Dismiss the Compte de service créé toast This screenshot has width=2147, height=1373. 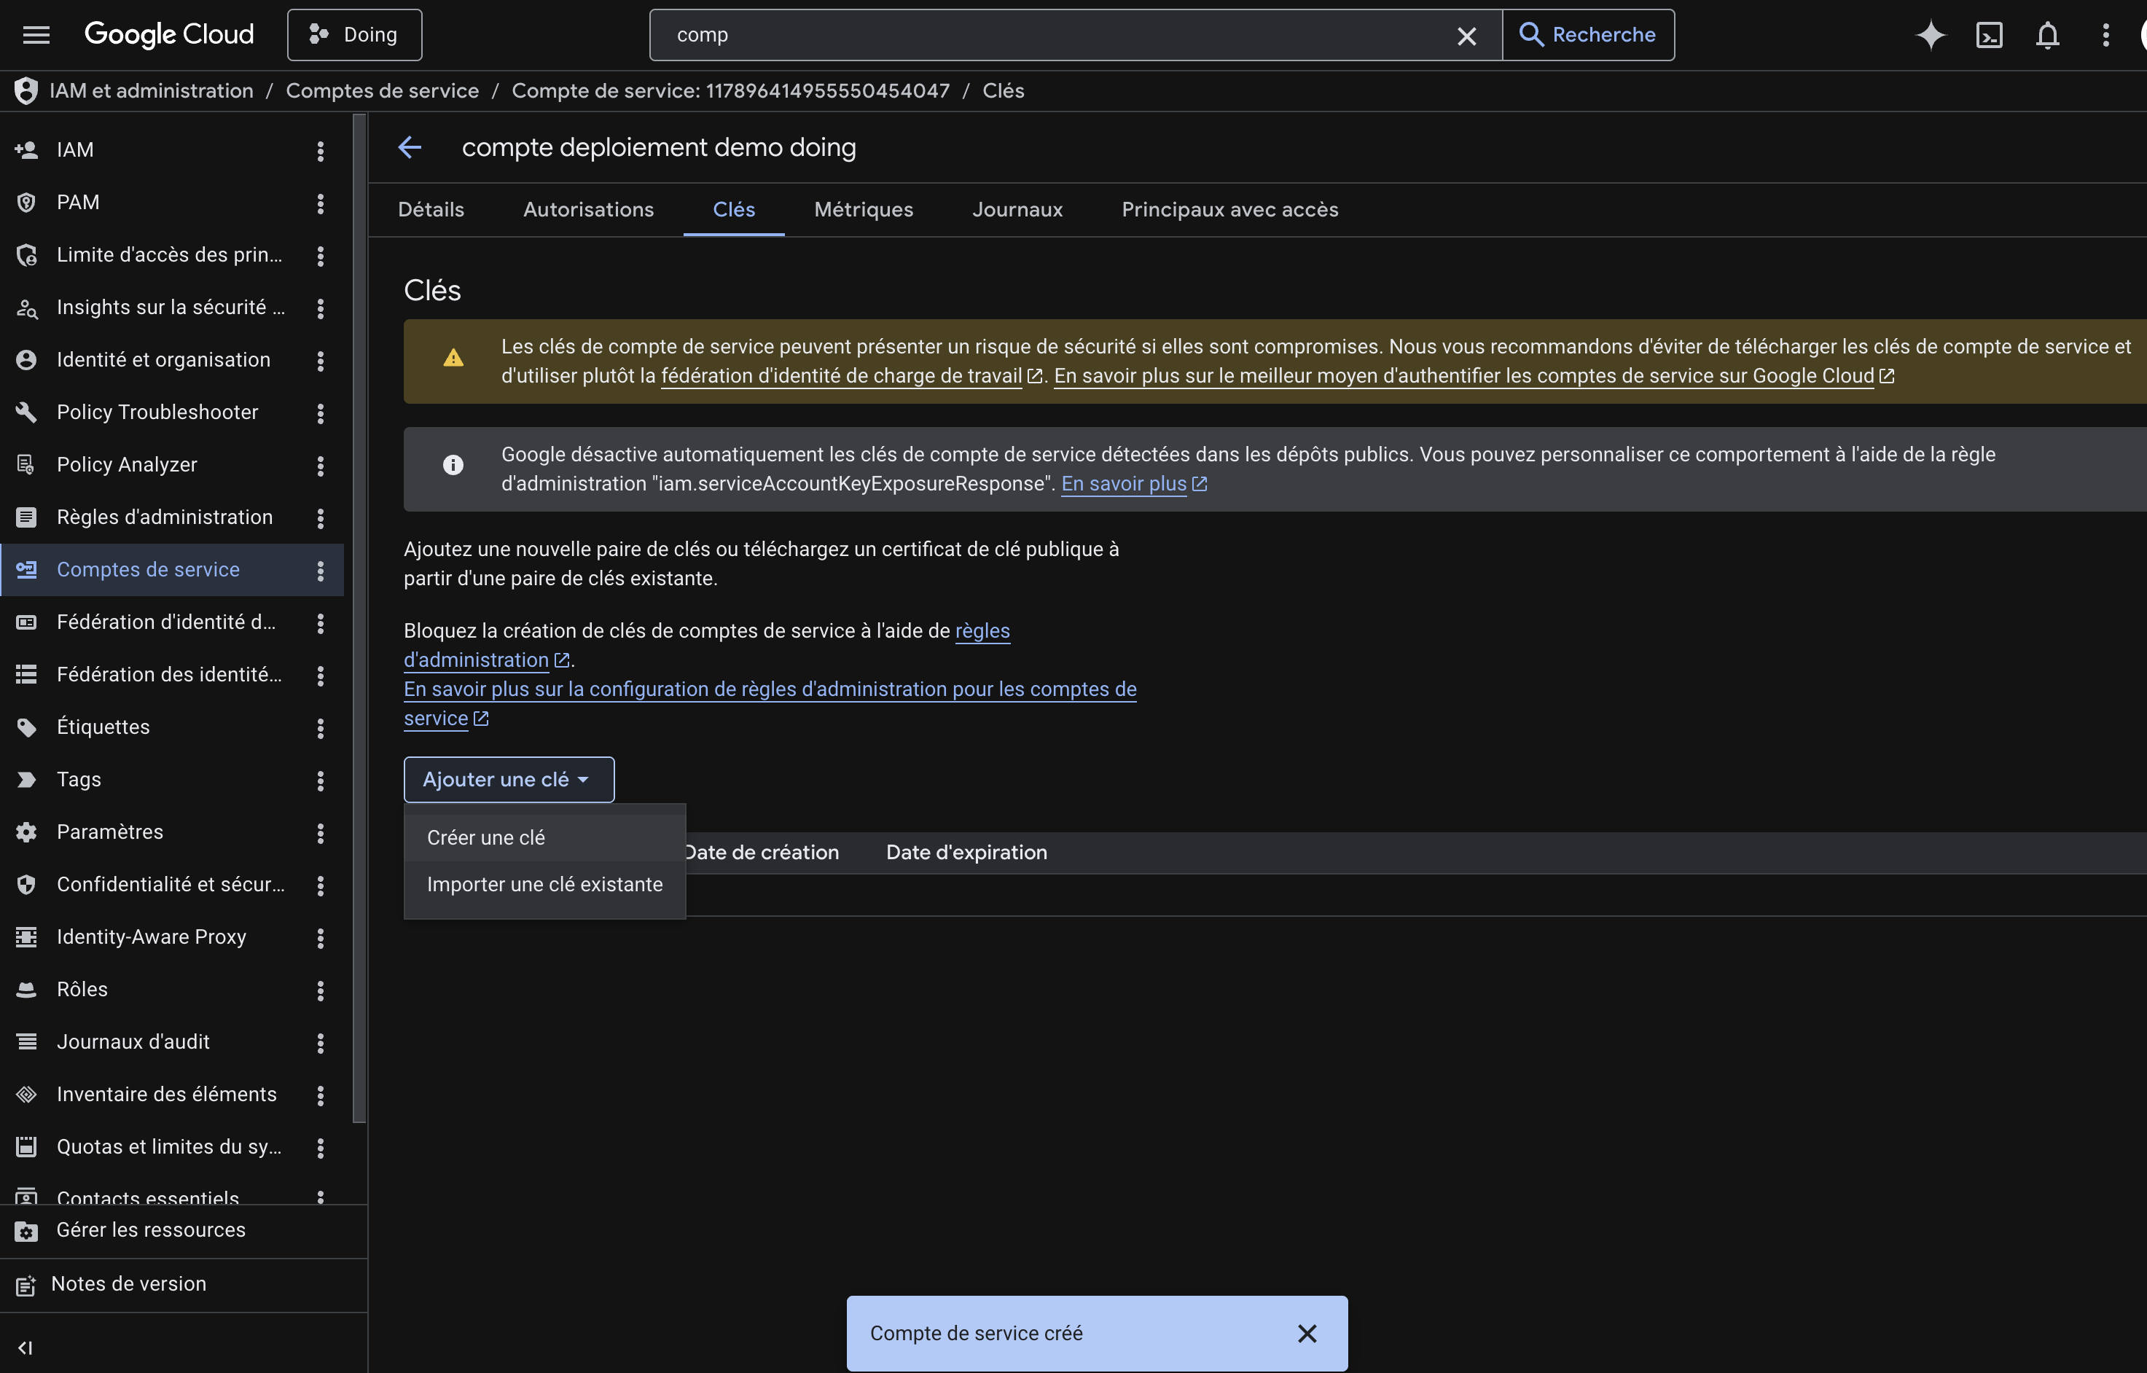(1307, 1333)
